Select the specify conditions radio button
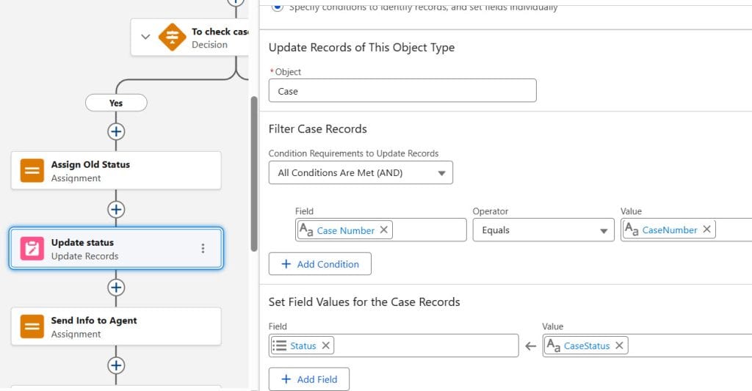The image size is (752, 391). point(277,6)
